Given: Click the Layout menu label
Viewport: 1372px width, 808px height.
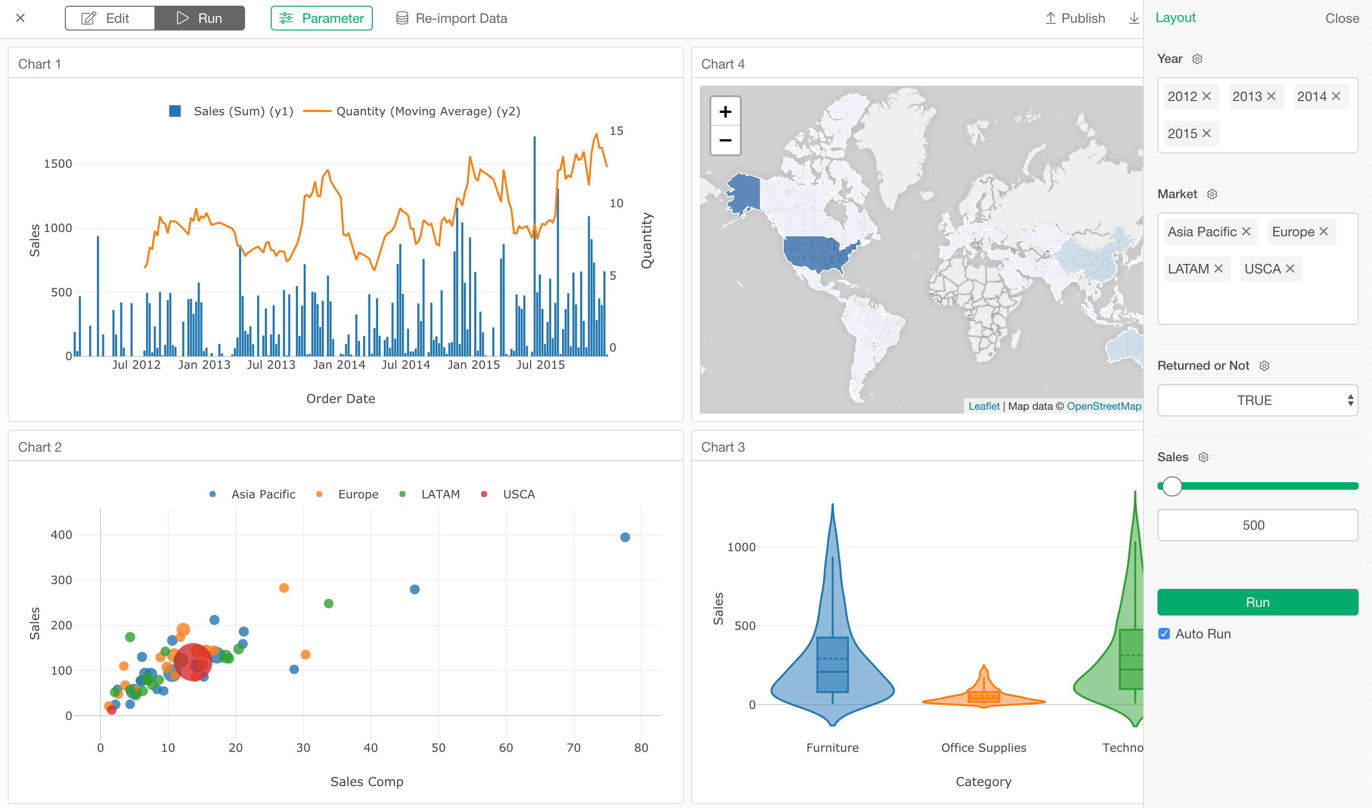Looking at the screenshot, I should tap(1176, 17).
